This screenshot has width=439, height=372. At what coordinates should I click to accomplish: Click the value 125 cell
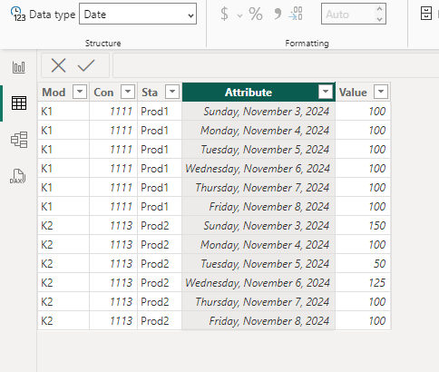pos(363,283)
